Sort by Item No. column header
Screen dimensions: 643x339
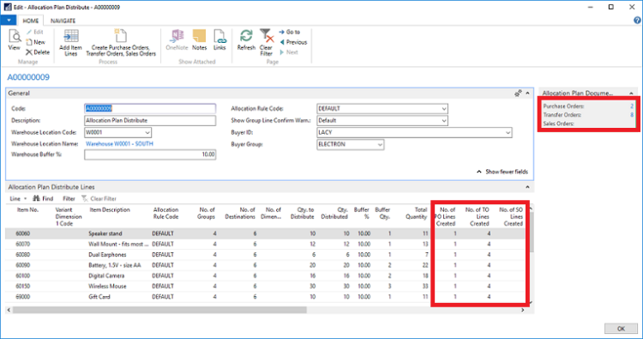point(27,209)
